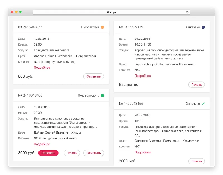Open Подробнее for Оношкин appointment
This screenshot has width=223, height=175.
click(x=142, y=152)
